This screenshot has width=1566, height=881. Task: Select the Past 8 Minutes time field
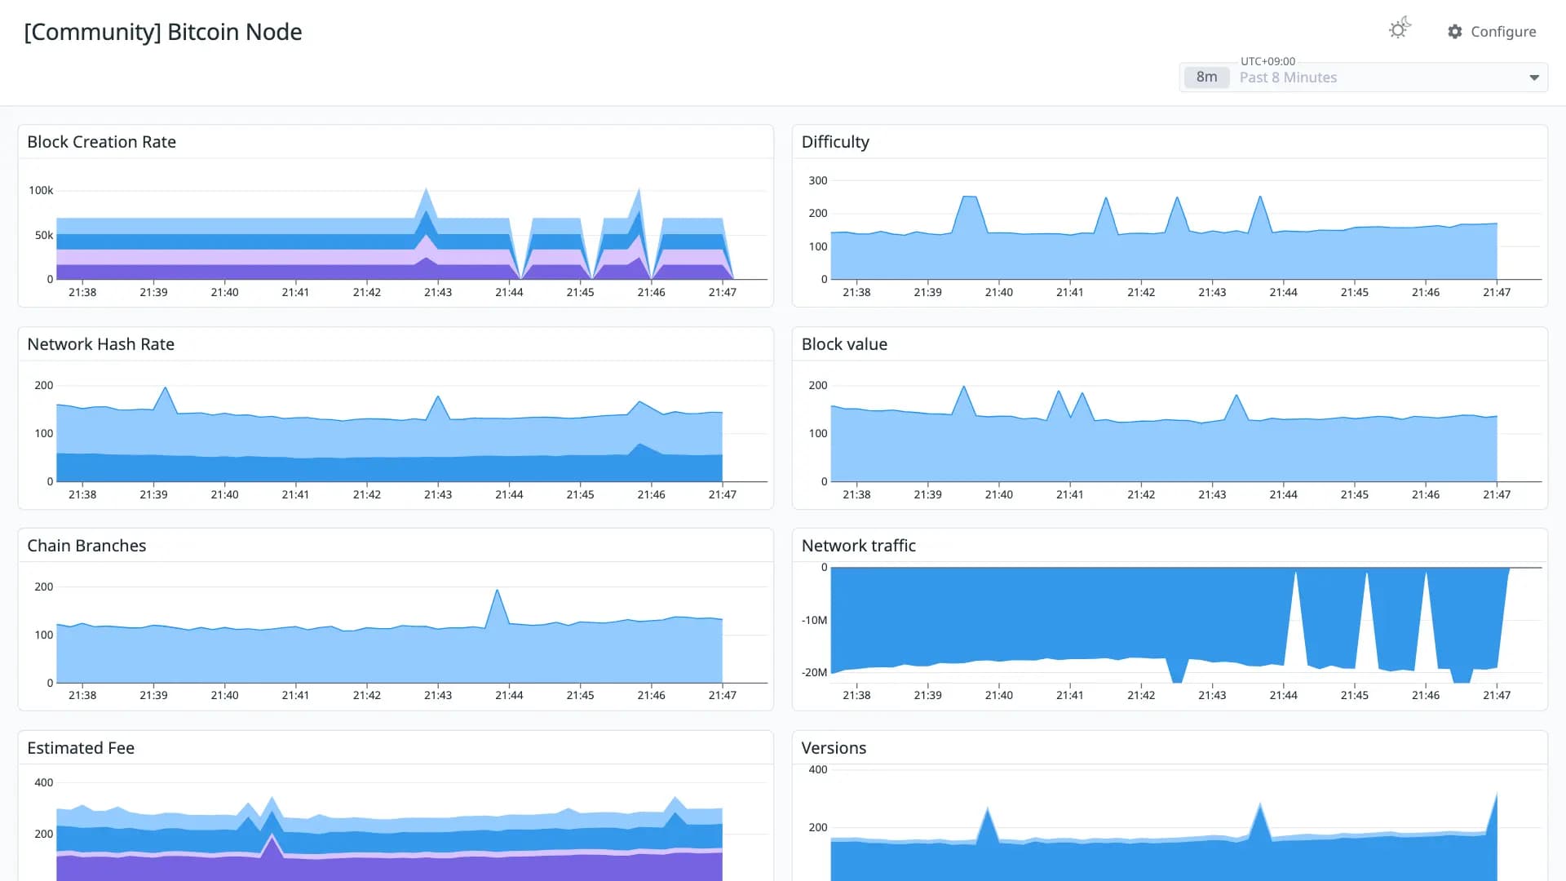pyautogui.click(x=1363, y=77)
